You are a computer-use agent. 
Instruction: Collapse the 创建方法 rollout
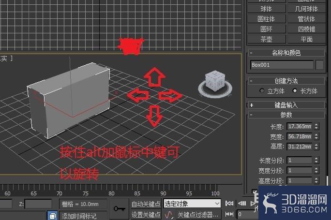coord(286,81)
